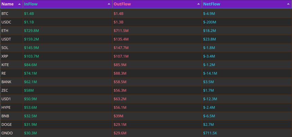Toggle sort arrow in NetFlow header
This screenshot has width=292, height=137.
288,4
